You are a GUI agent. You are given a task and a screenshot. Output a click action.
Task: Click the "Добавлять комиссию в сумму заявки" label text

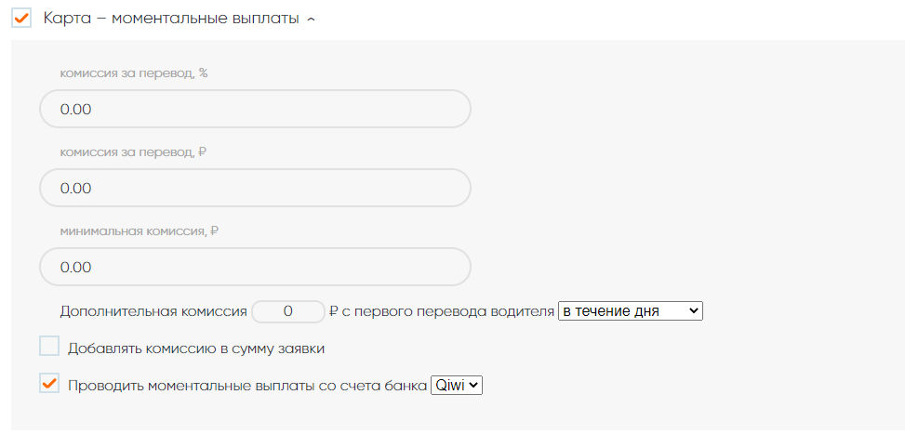coord(196,349)
